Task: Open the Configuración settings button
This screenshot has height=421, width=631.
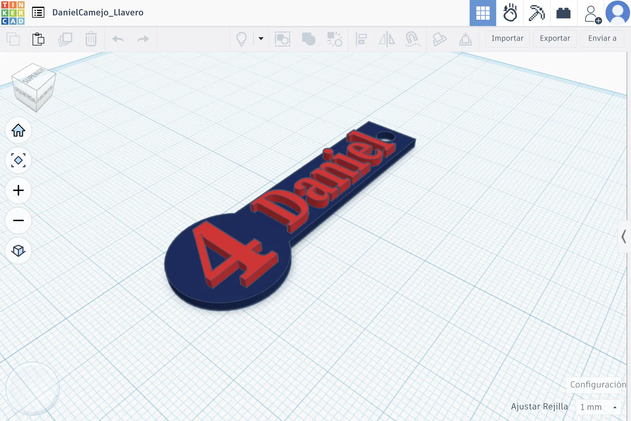Action: (597, 385)
